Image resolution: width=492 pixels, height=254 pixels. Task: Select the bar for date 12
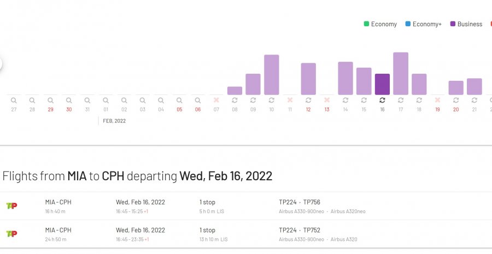[x=308, y=79]
